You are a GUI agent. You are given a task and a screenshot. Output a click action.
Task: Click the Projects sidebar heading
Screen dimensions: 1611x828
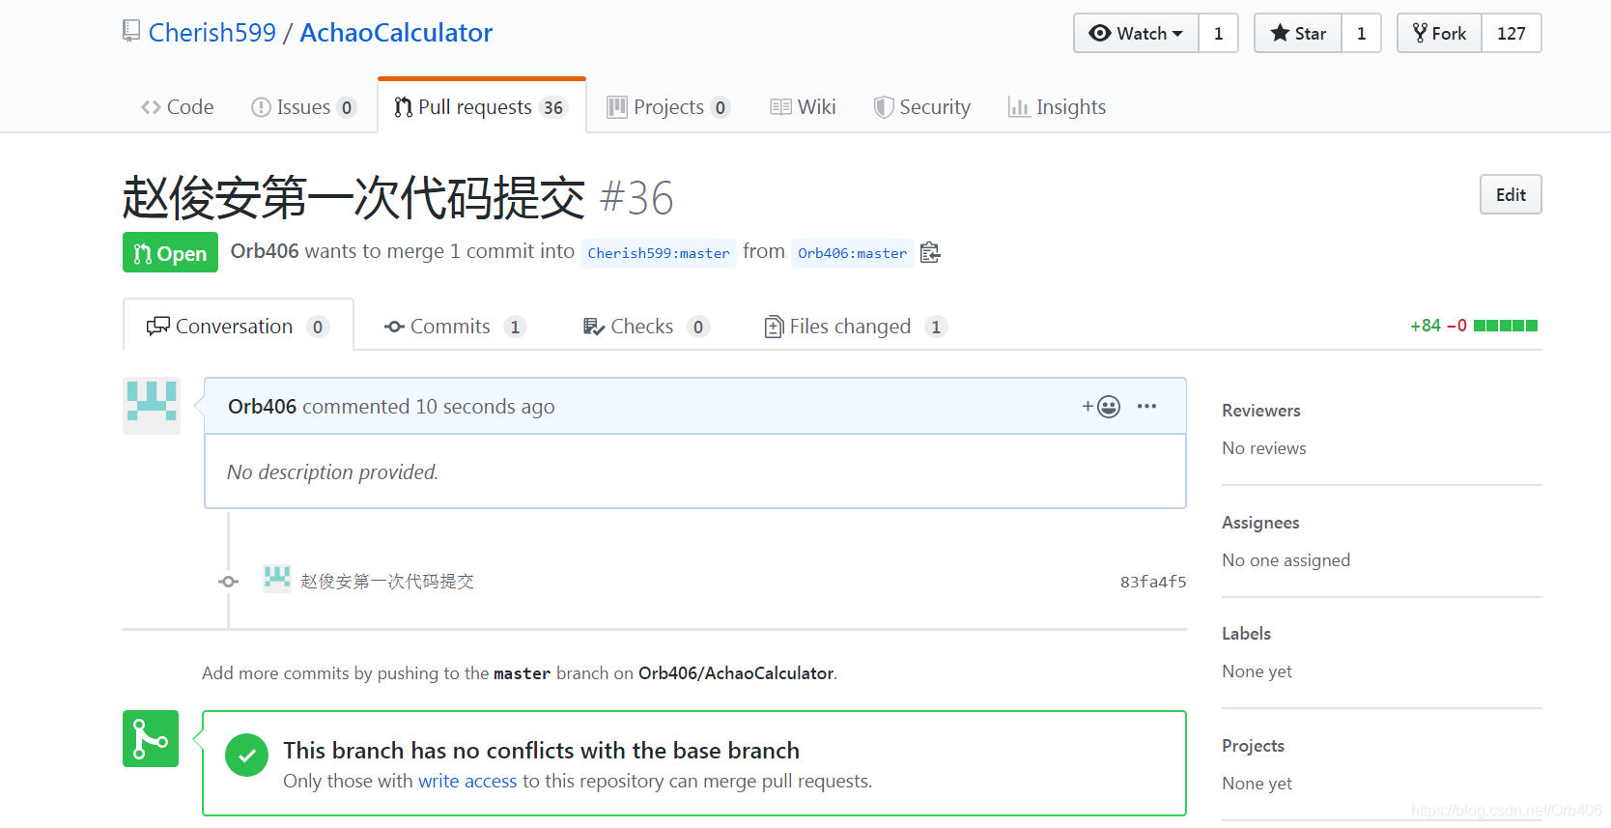tap(1253, 746)
